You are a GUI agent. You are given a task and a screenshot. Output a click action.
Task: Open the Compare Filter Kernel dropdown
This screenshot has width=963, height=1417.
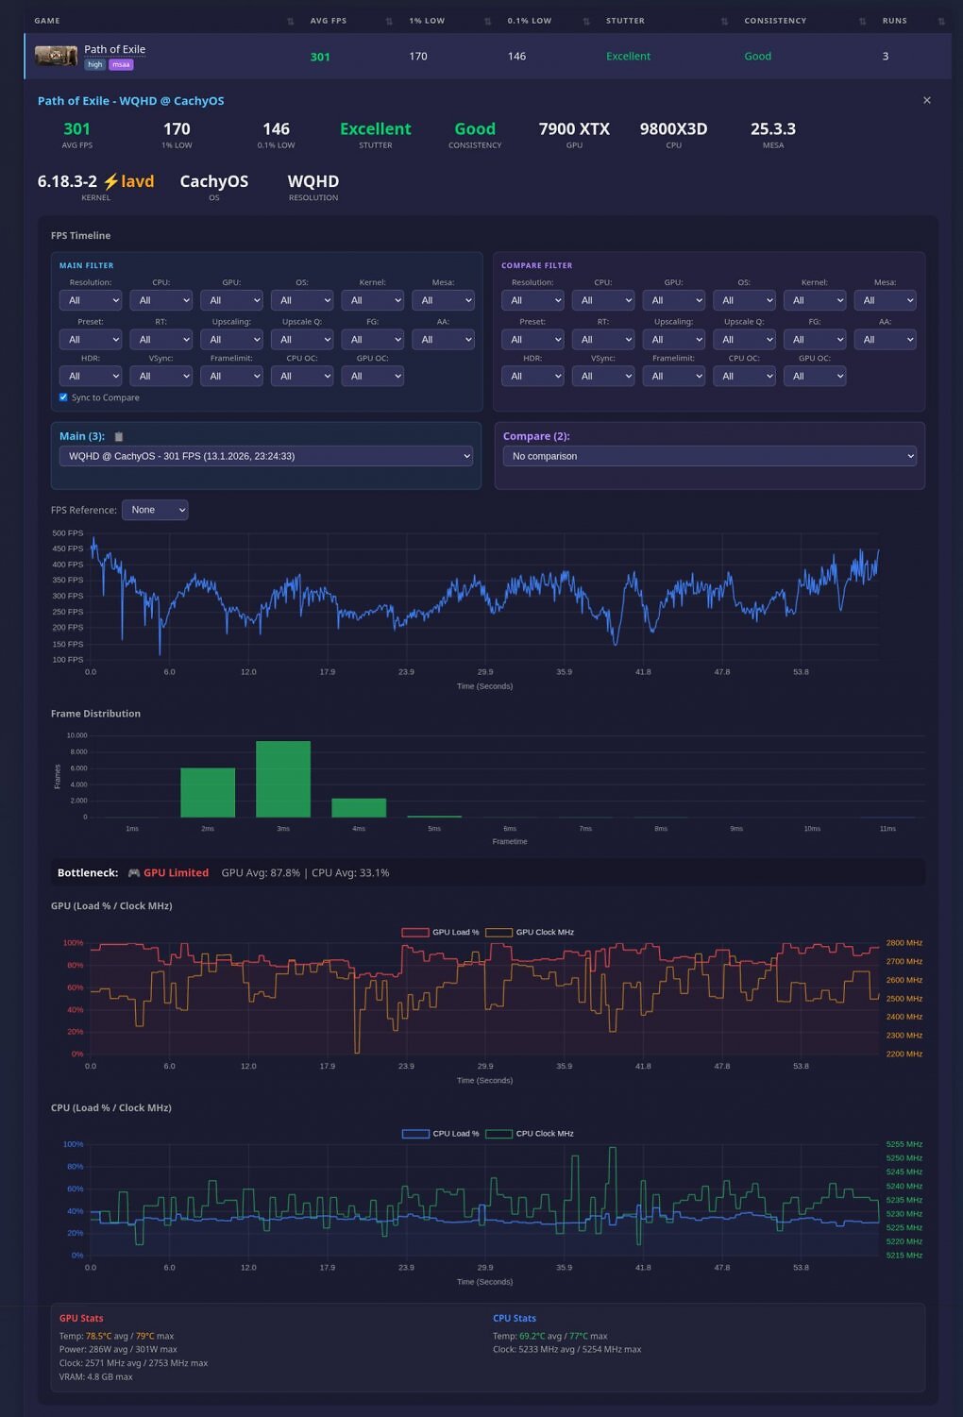pos(815,300)
